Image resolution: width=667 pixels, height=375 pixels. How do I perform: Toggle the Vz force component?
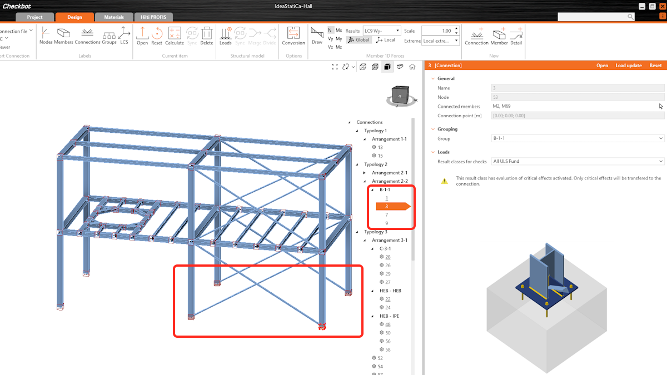(x=330, y=47)
